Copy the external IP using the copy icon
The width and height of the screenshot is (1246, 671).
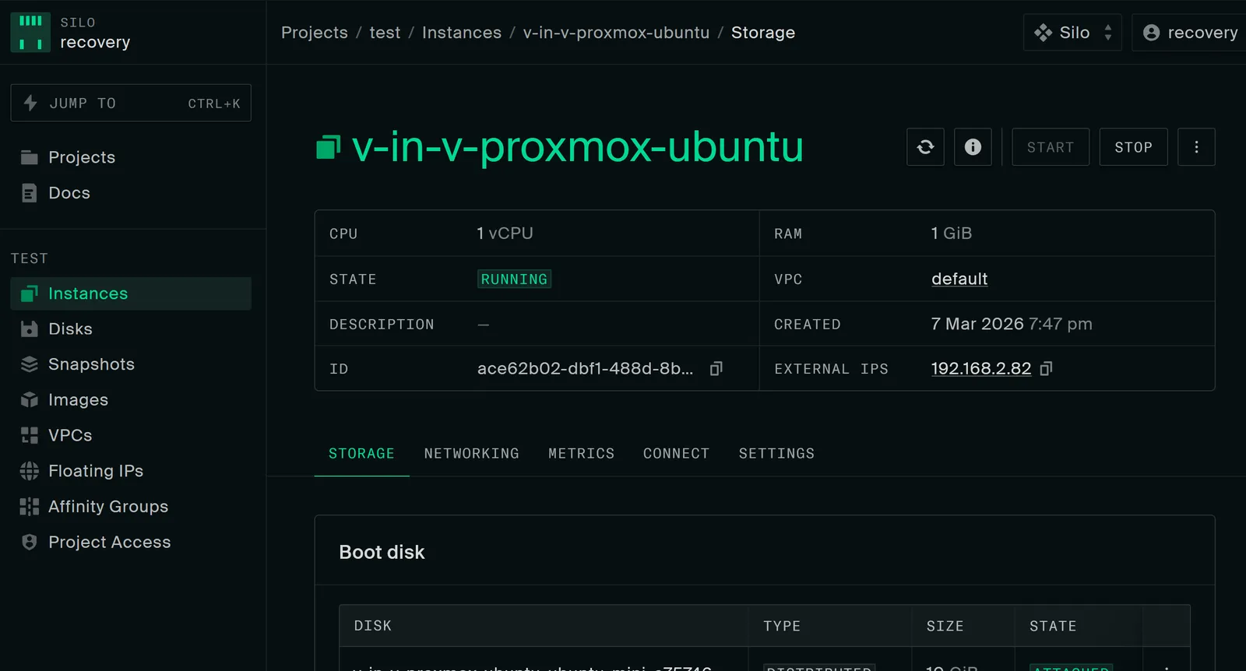pos(1044,368)
